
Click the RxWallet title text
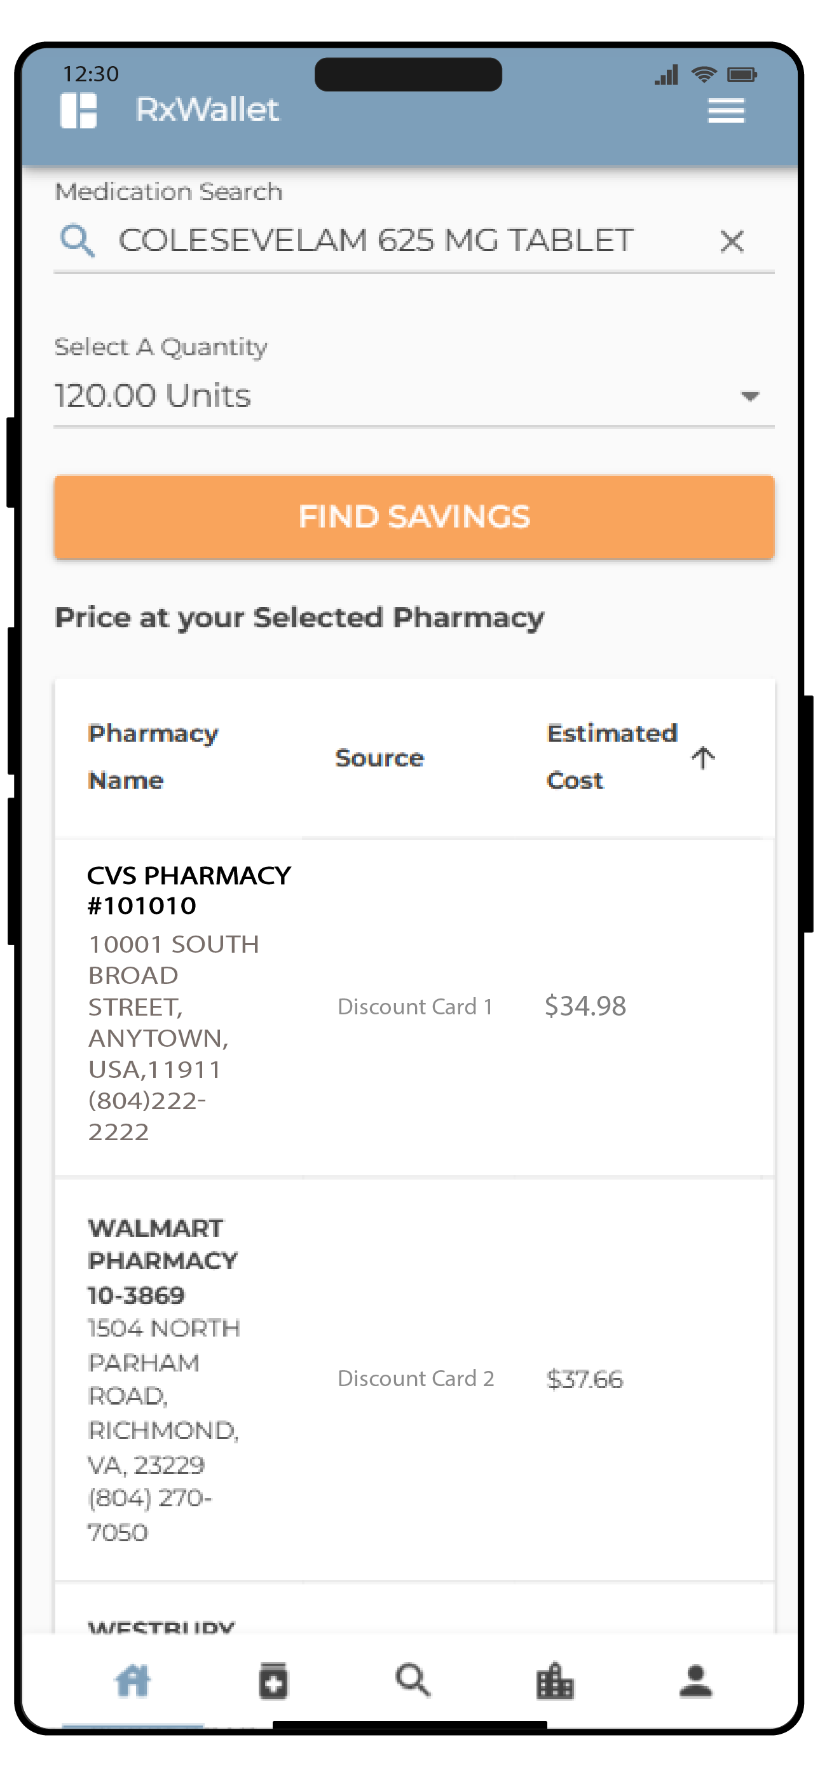pyautogui.click(x=207, y=110)
